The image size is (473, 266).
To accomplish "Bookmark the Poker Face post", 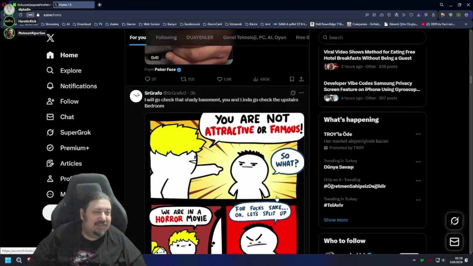I will [x=292, y=79].
